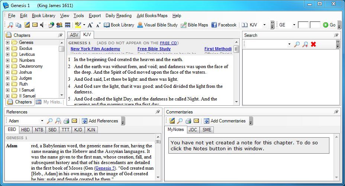This screenshot has width=345, height=186.
Task: Click the globe web icon in toolbar
Action: [51, 25]
